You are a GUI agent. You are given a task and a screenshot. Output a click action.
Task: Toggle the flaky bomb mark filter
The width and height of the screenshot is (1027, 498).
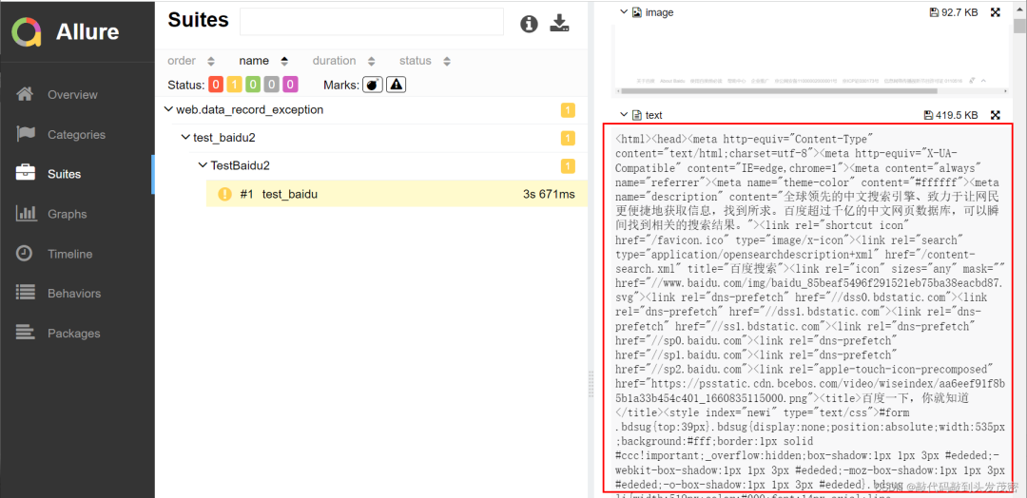pos(373,85)
